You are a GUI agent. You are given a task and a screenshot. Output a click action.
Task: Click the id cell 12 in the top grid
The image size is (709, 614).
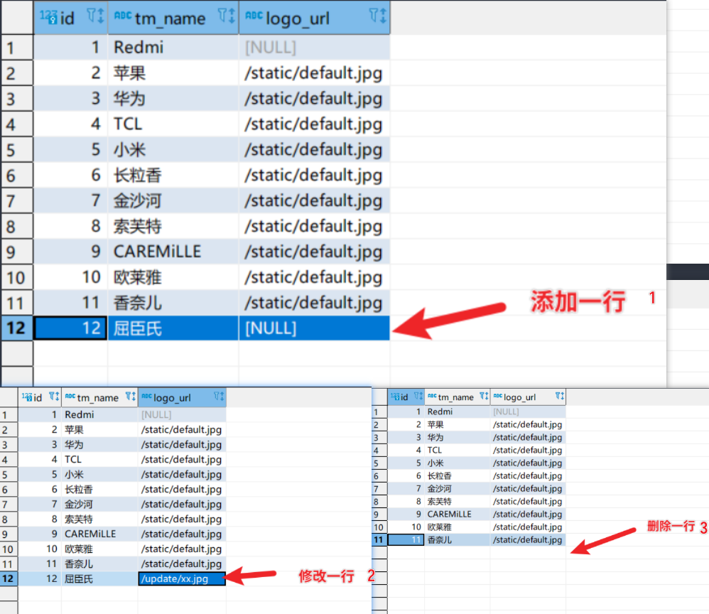70,328
